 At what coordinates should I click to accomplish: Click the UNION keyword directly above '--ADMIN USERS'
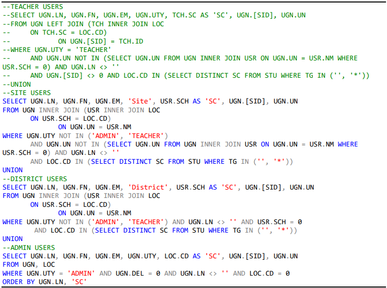pyautogui.click(x=12, y=239)
